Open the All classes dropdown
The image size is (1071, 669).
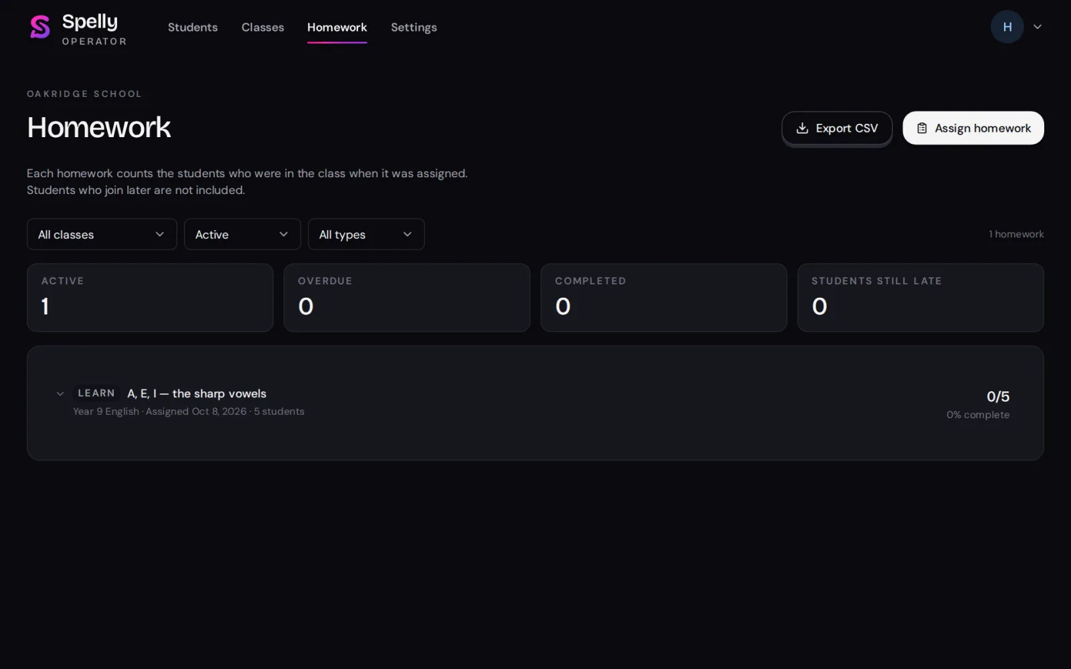[x=102, y=234]
